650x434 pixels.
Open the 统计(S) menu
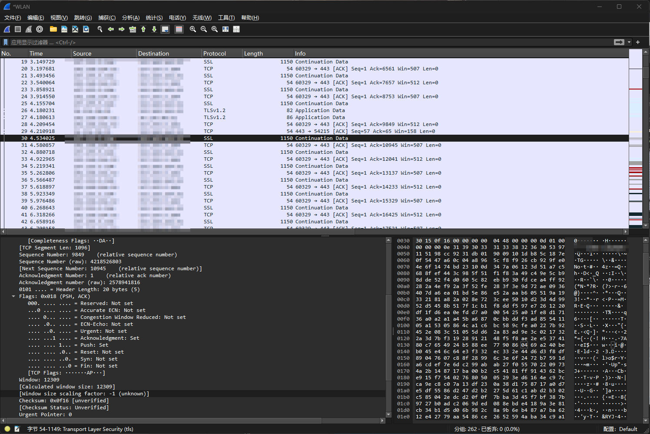tap(154, 18)
